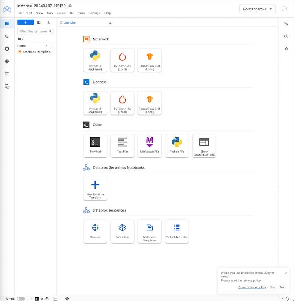Image resolution: width=294 pixels, height=301 pixels.
Task: Show Contextual Help
Action: click(204, 146)
